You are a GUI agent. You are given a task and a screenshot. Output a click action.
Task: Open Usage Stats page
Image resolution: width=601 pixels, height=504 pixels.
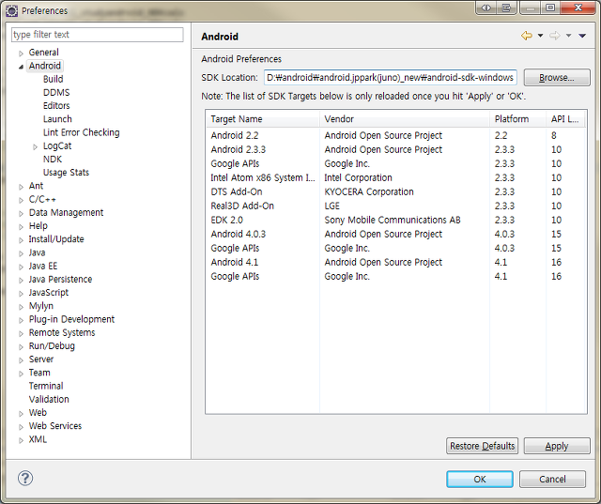click(66, 173)
